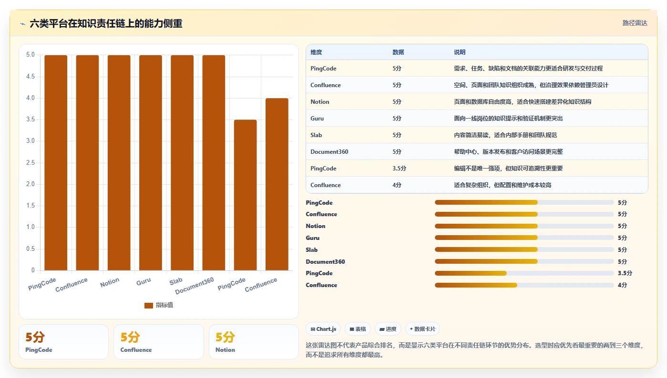Toggle the 指标值 legend color swatch
The width and height of the screenshot is (667, 378).
(x=149, y=305)
